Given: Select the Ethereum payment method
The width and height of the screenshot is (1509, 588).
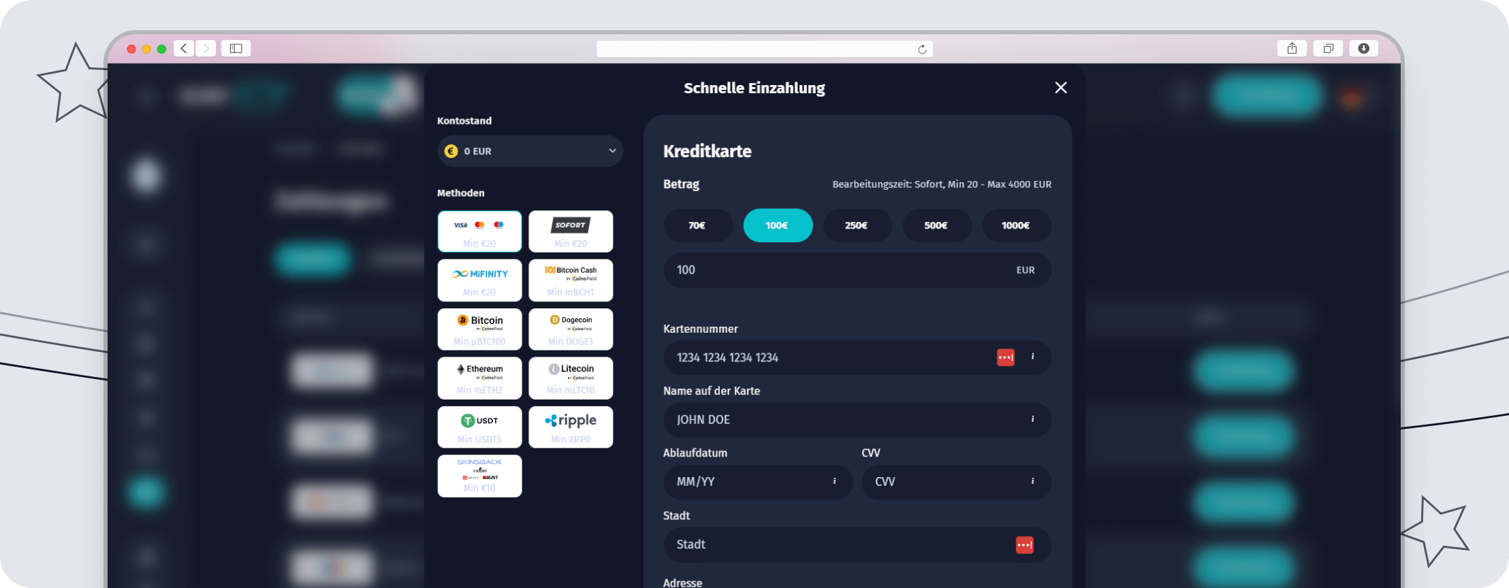Looking at the screenshot, I should (x=479, y=378).
